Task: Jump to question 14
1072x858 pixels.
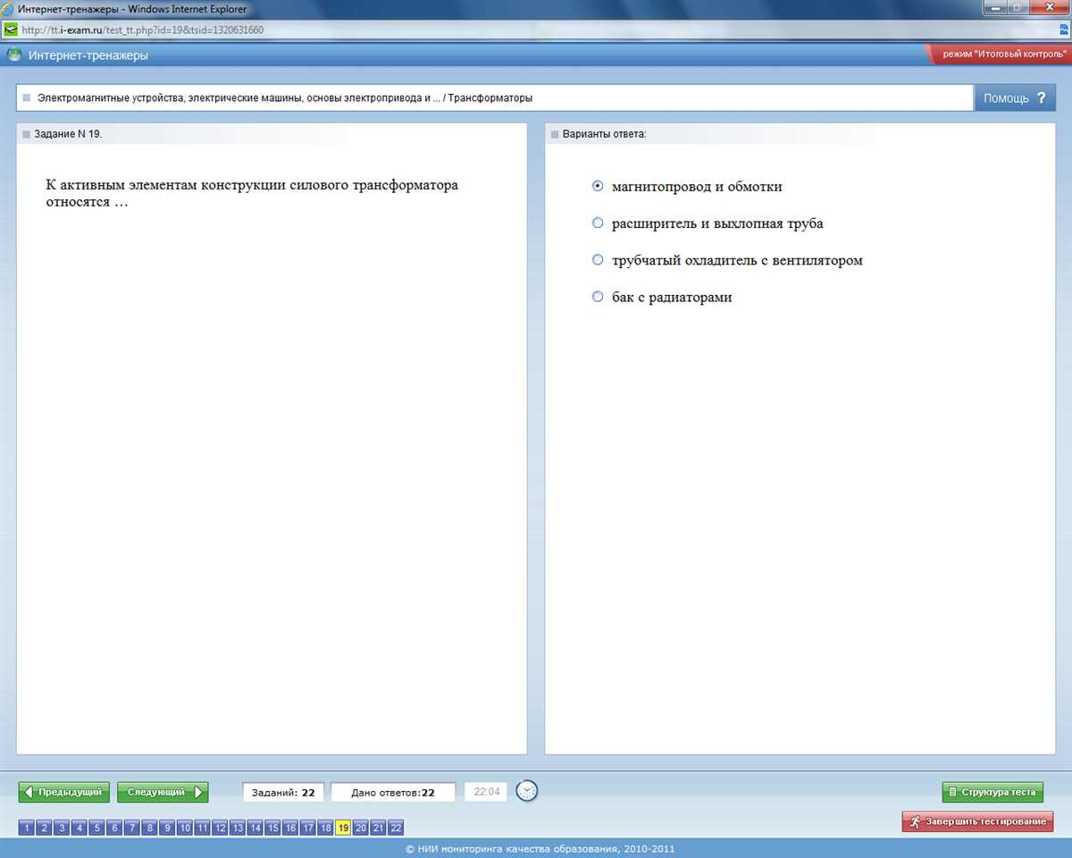Action: pos(255,828)
